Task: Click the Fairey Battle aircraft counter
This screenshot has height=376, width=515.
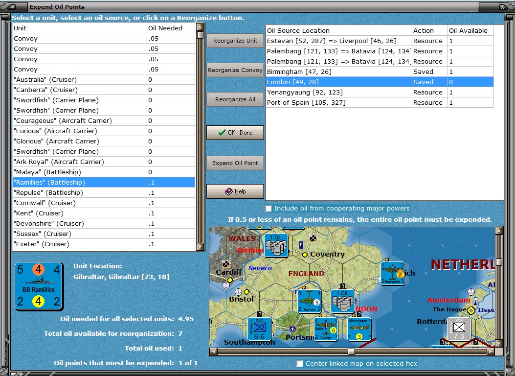Action: click(x=326, y=329)
